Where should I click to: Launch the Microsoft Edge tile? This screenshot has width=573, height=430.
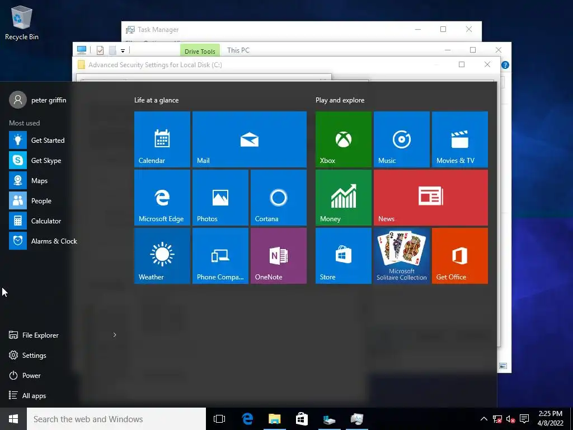(x=162, y=198)
